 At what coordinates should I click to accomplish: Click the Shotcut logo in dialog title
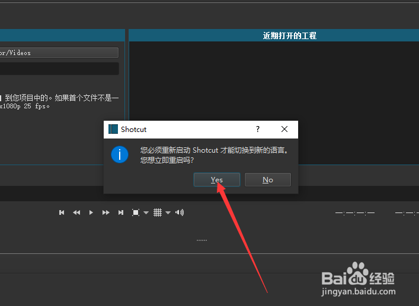(x=113, y=129)
